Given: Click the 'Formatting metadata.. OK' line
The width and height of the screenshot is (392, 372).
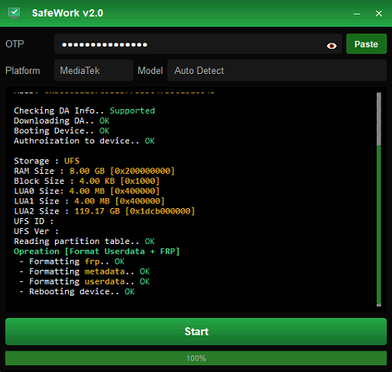Looking at the screenshot, I should [84, 271].
